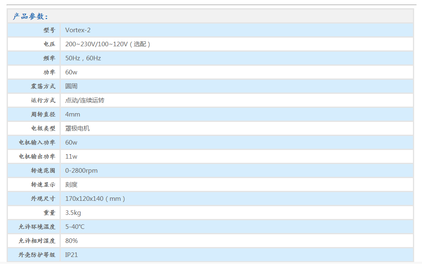
Task: Select the 11w motor output value
Action: [71, 157]
